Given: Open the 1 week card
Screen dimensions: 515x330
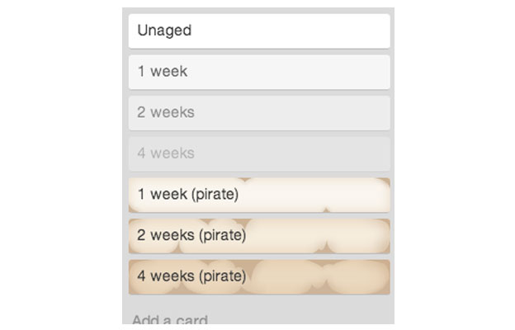Looking at the screenshot, I should pos(259,72).
